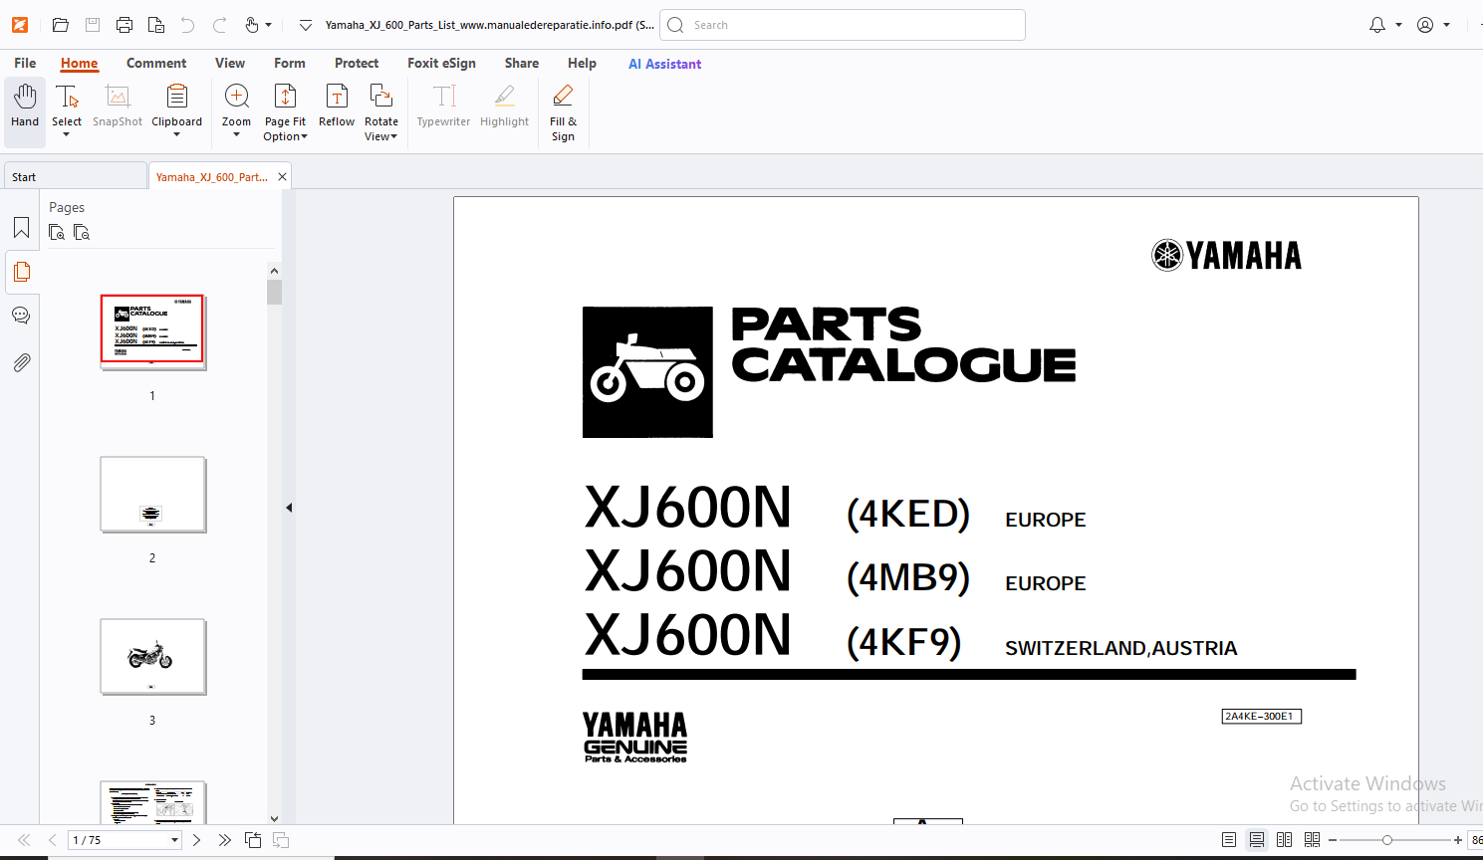Expand the Clipboard dropdown arrow
This screenshot has height=860, width=1483.
(x=177, y=134)
